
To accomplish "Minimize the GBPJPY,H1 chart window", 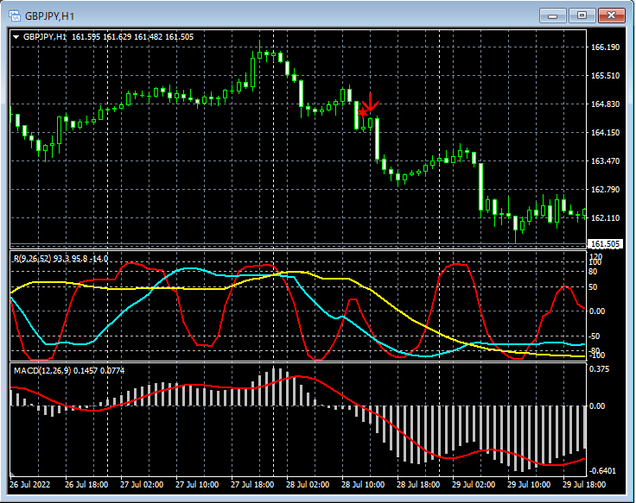I will coord(552,16).
